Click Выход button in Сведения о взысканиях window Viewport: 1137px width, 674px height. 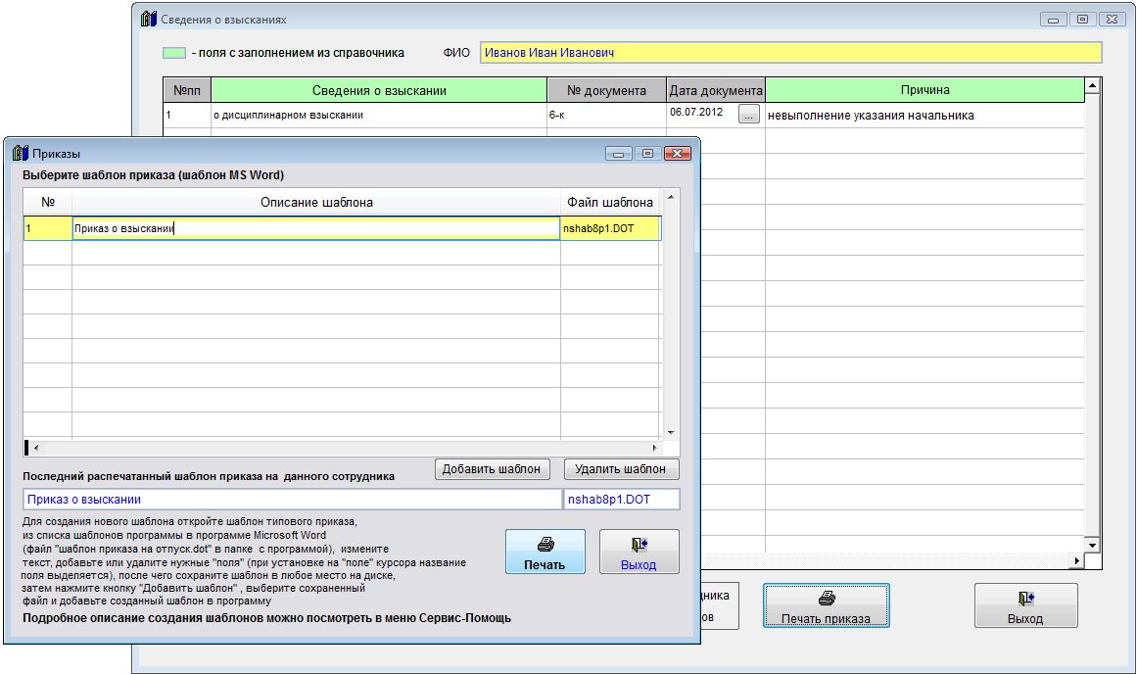click(x=1025, y=605)
